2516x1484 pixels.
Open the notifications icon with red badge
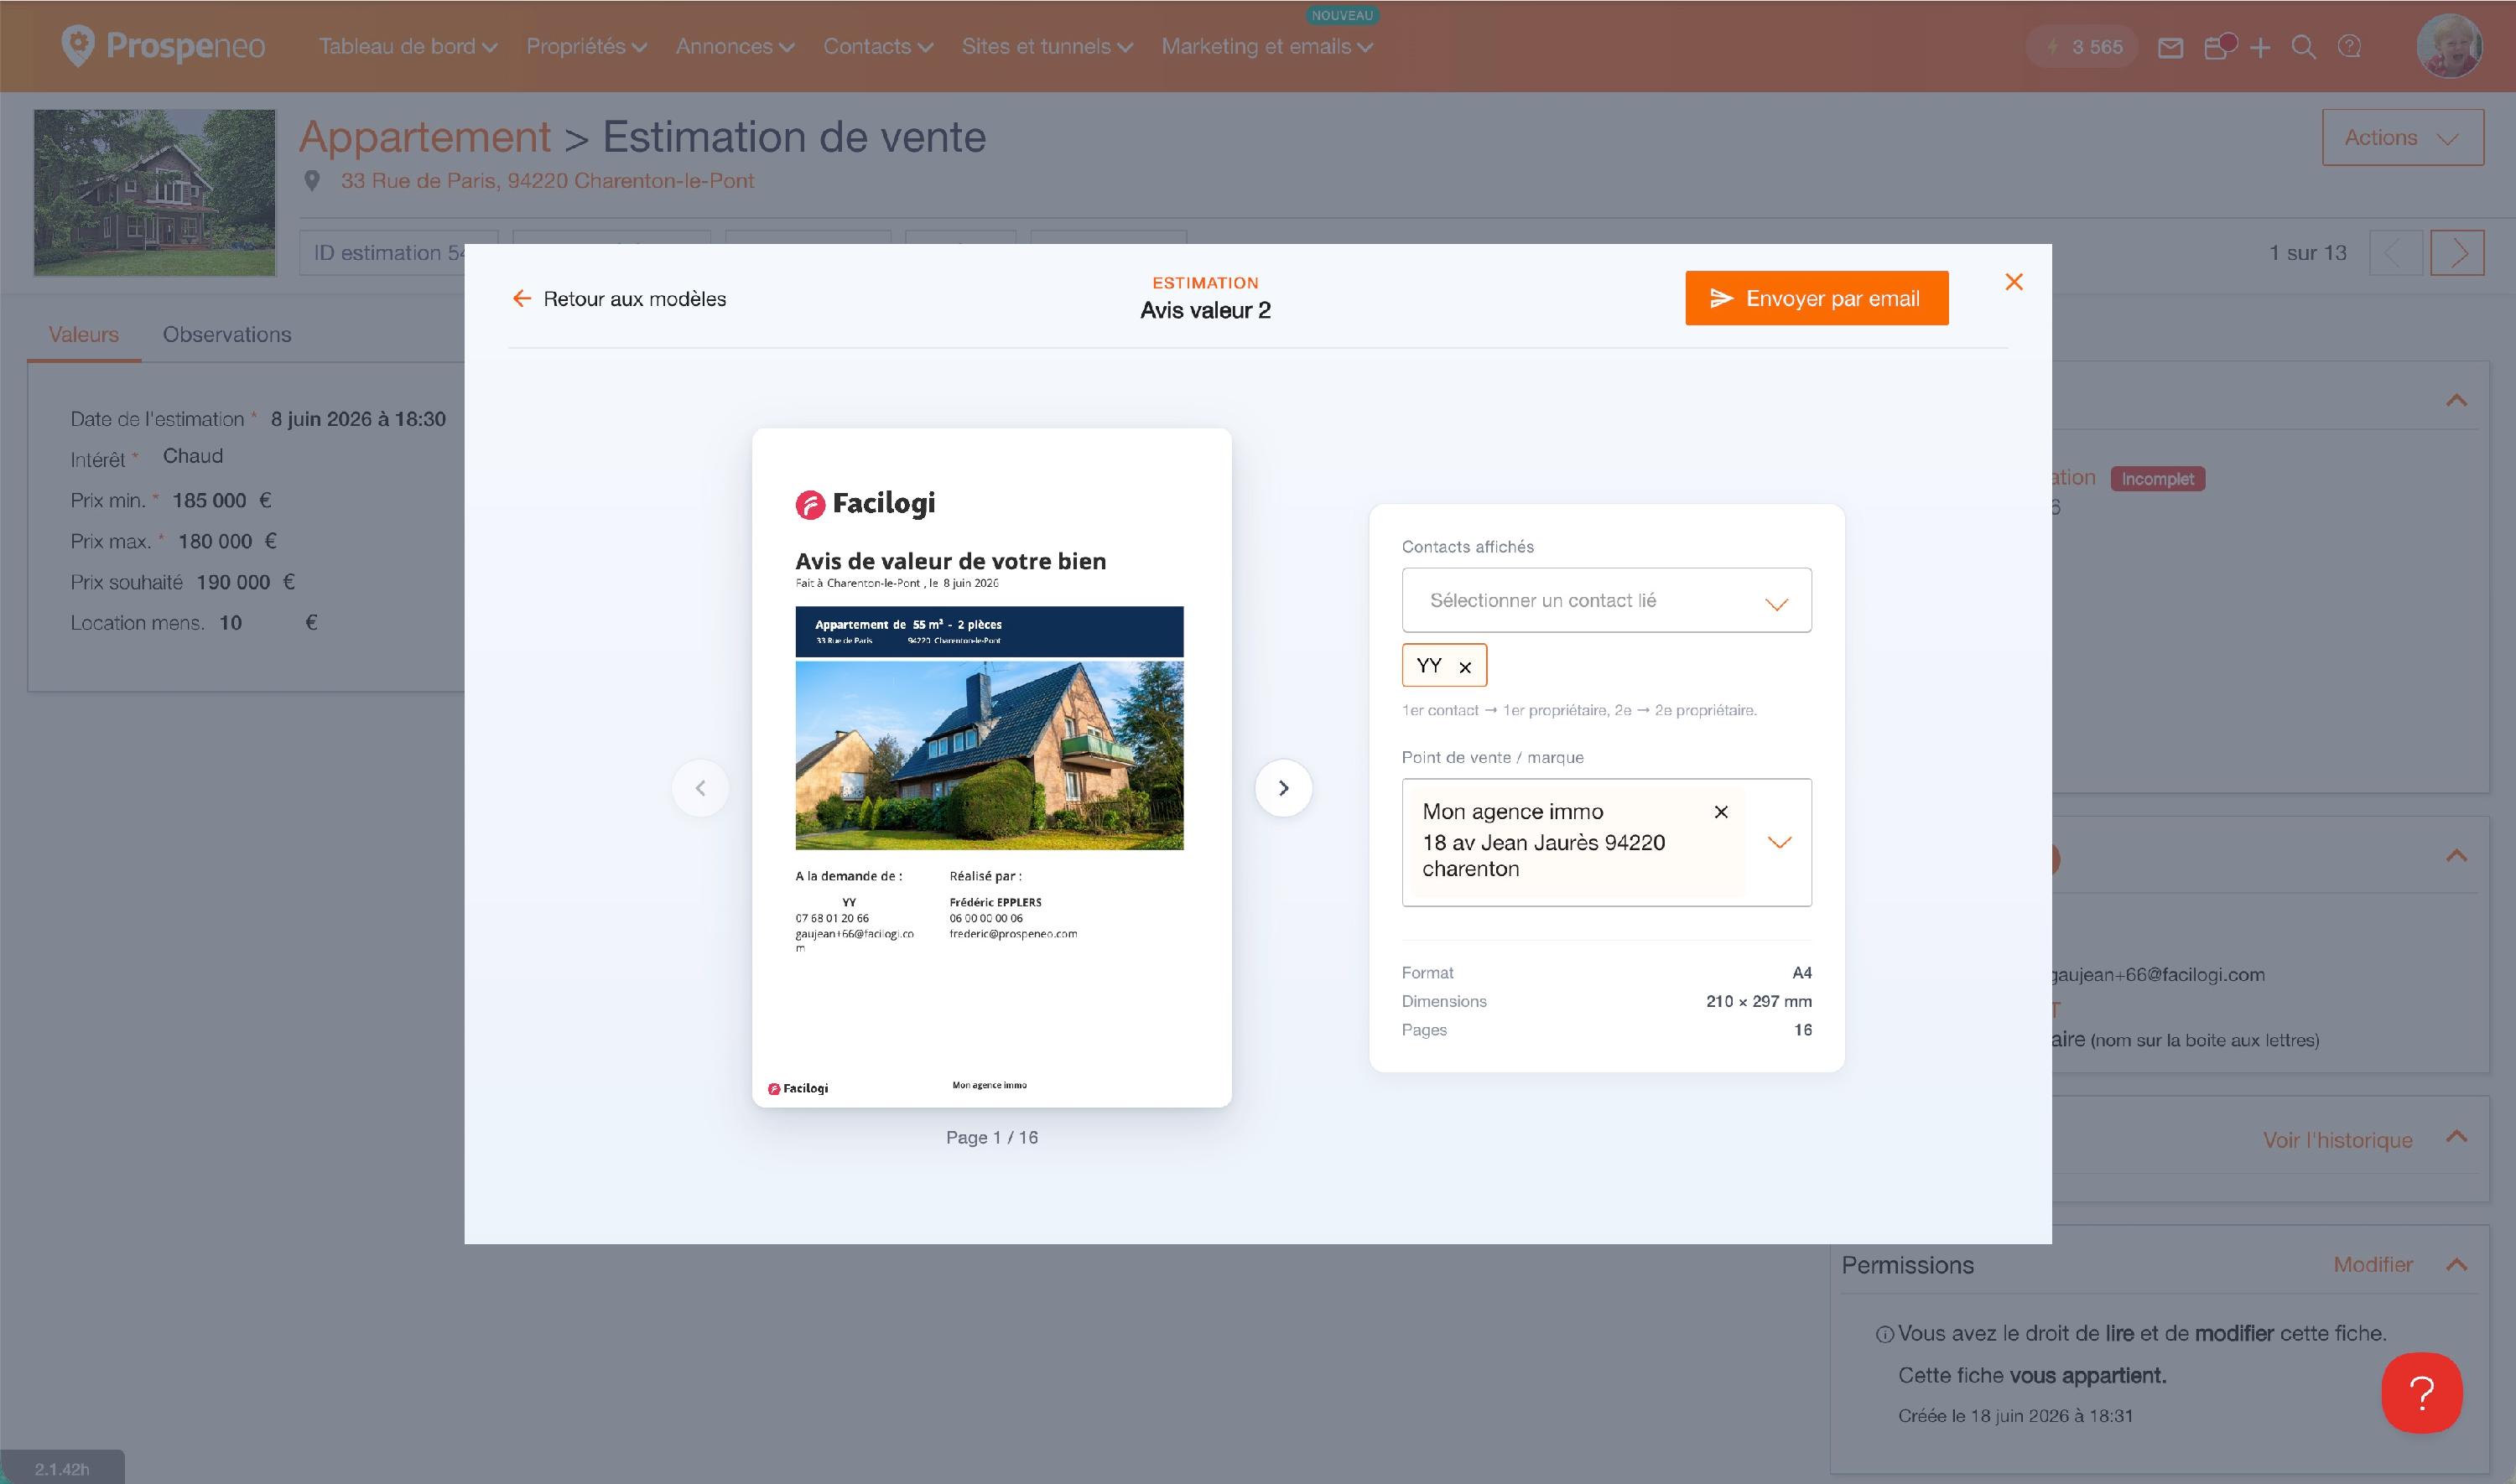click(x=2218, y=46)
